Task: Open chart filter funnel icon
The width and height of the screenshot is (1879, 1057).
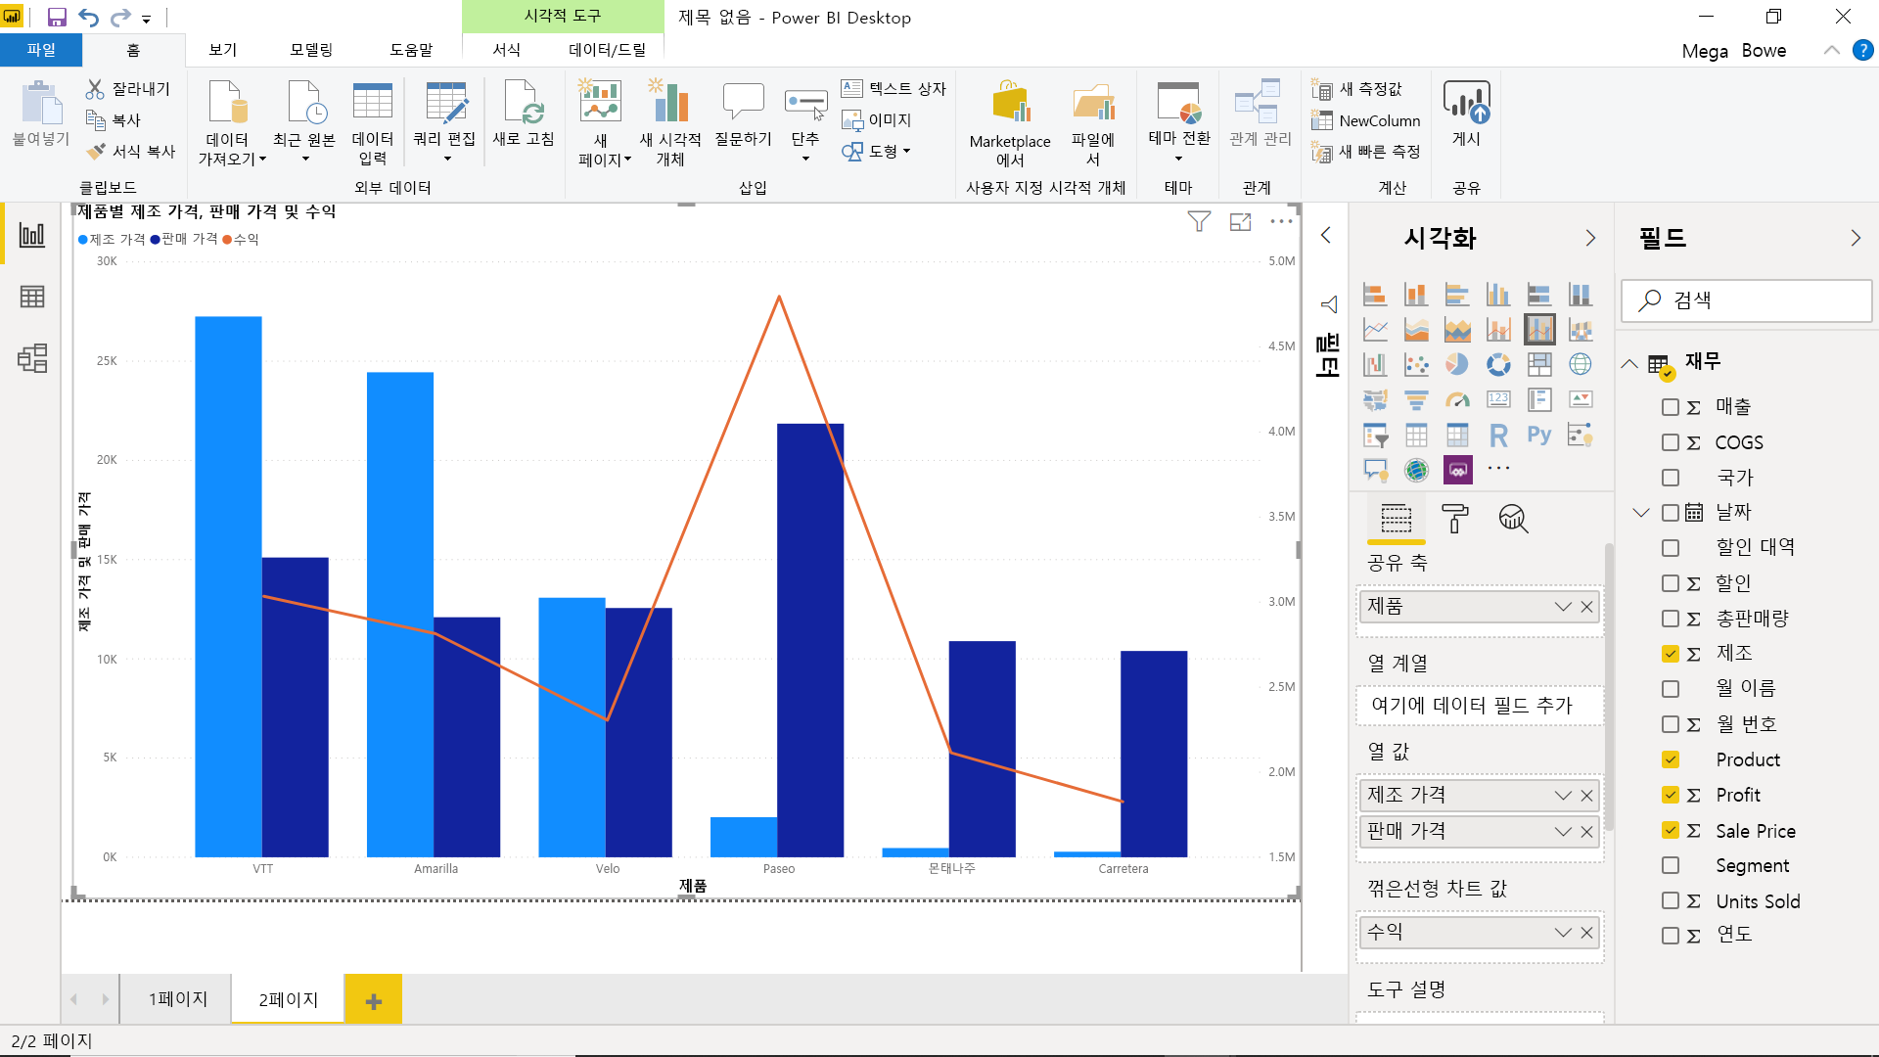Action: pyautogui.click(x=1199, y=222)
